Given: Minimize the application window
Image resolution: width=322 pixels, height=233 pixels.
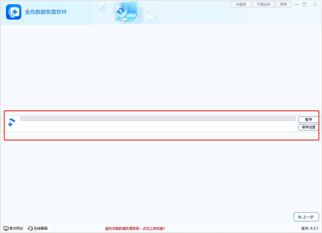Looking at the screenshot, I should click(297, 4).
